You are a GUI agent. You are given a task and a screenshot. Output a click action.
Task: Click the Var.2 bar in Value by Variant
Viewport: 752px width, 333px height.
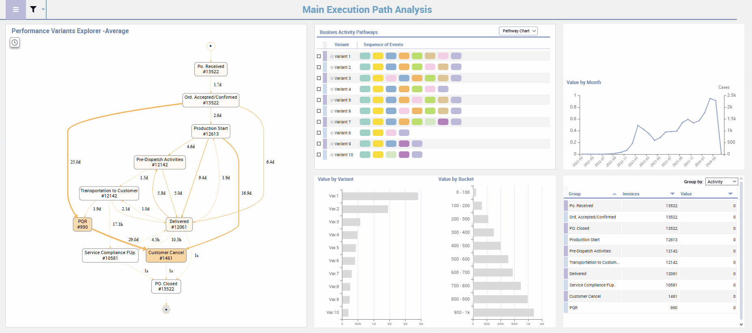tap(365, 209)
